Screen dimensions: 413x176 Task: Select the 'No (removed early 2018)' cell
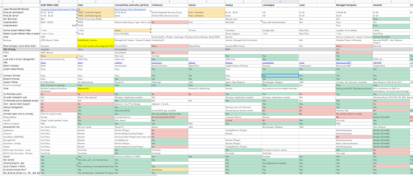169,117
